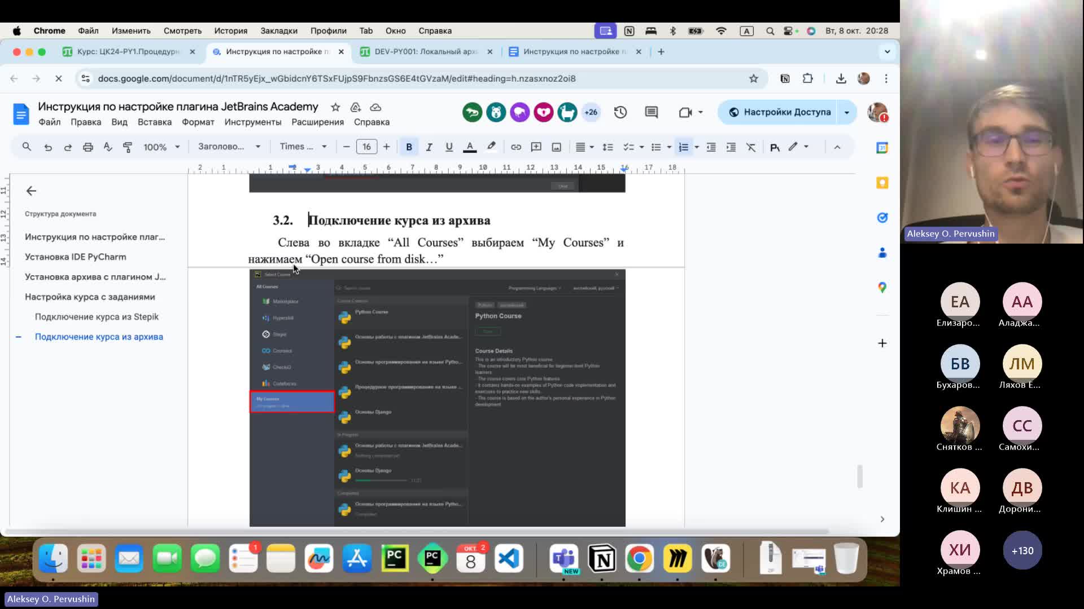Insert an image
This screenshot has height=609, width=1084.
pos(557,147)
